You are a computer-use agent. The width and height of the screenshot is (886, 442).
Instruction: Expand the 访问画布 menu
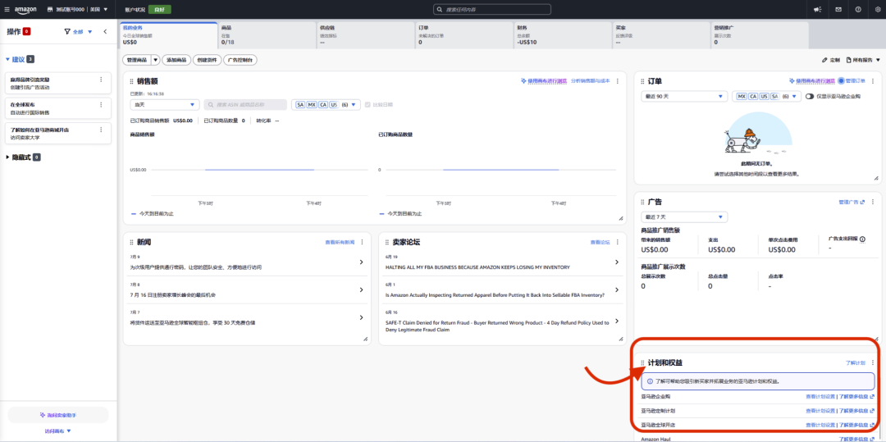point(58,431)
